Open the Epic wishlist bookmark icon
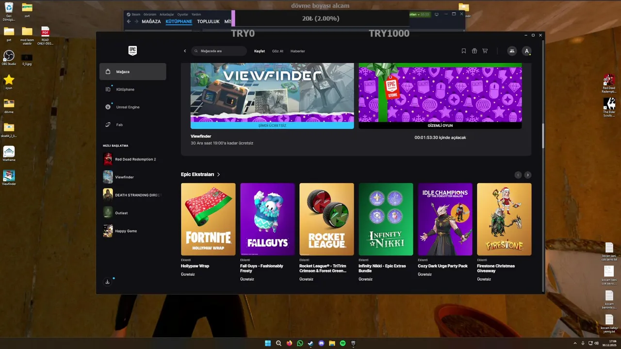The image size is (621, 349). point(464,51)
